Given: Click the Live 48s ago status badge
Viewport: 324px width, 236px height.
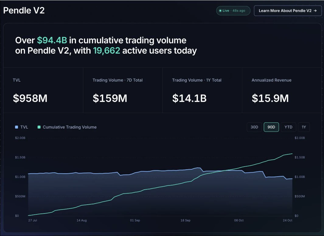Looking at the screenshot, I should 233,11.
